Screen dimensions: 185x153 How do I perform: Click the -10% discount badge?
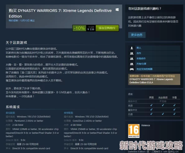(x=79, y=28)
